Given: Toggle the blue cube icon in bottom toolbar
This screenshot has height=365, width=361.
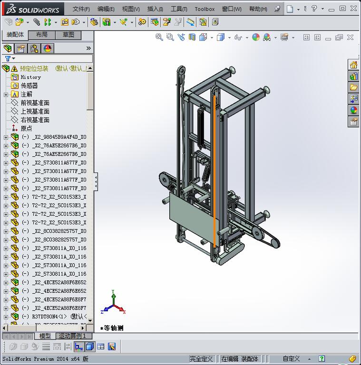Looking at the screenshot, I should point(90,347).
